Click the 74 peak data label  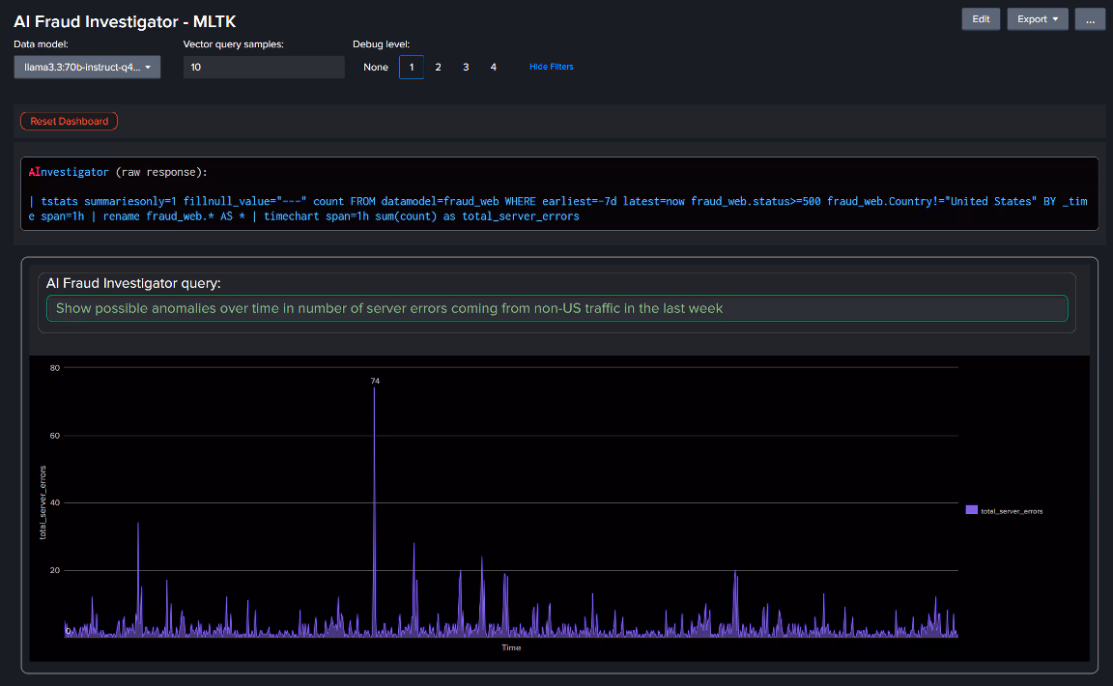375,381
